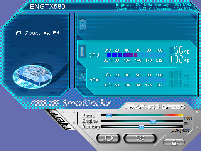Click the Vcore slider handle
Image resolution: width=201 pixels, height=151 pixels.
pos(109,115)
